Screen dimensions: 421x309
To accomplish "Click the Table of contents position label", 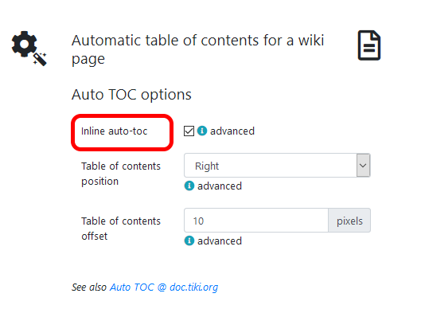I will [121, 174].
